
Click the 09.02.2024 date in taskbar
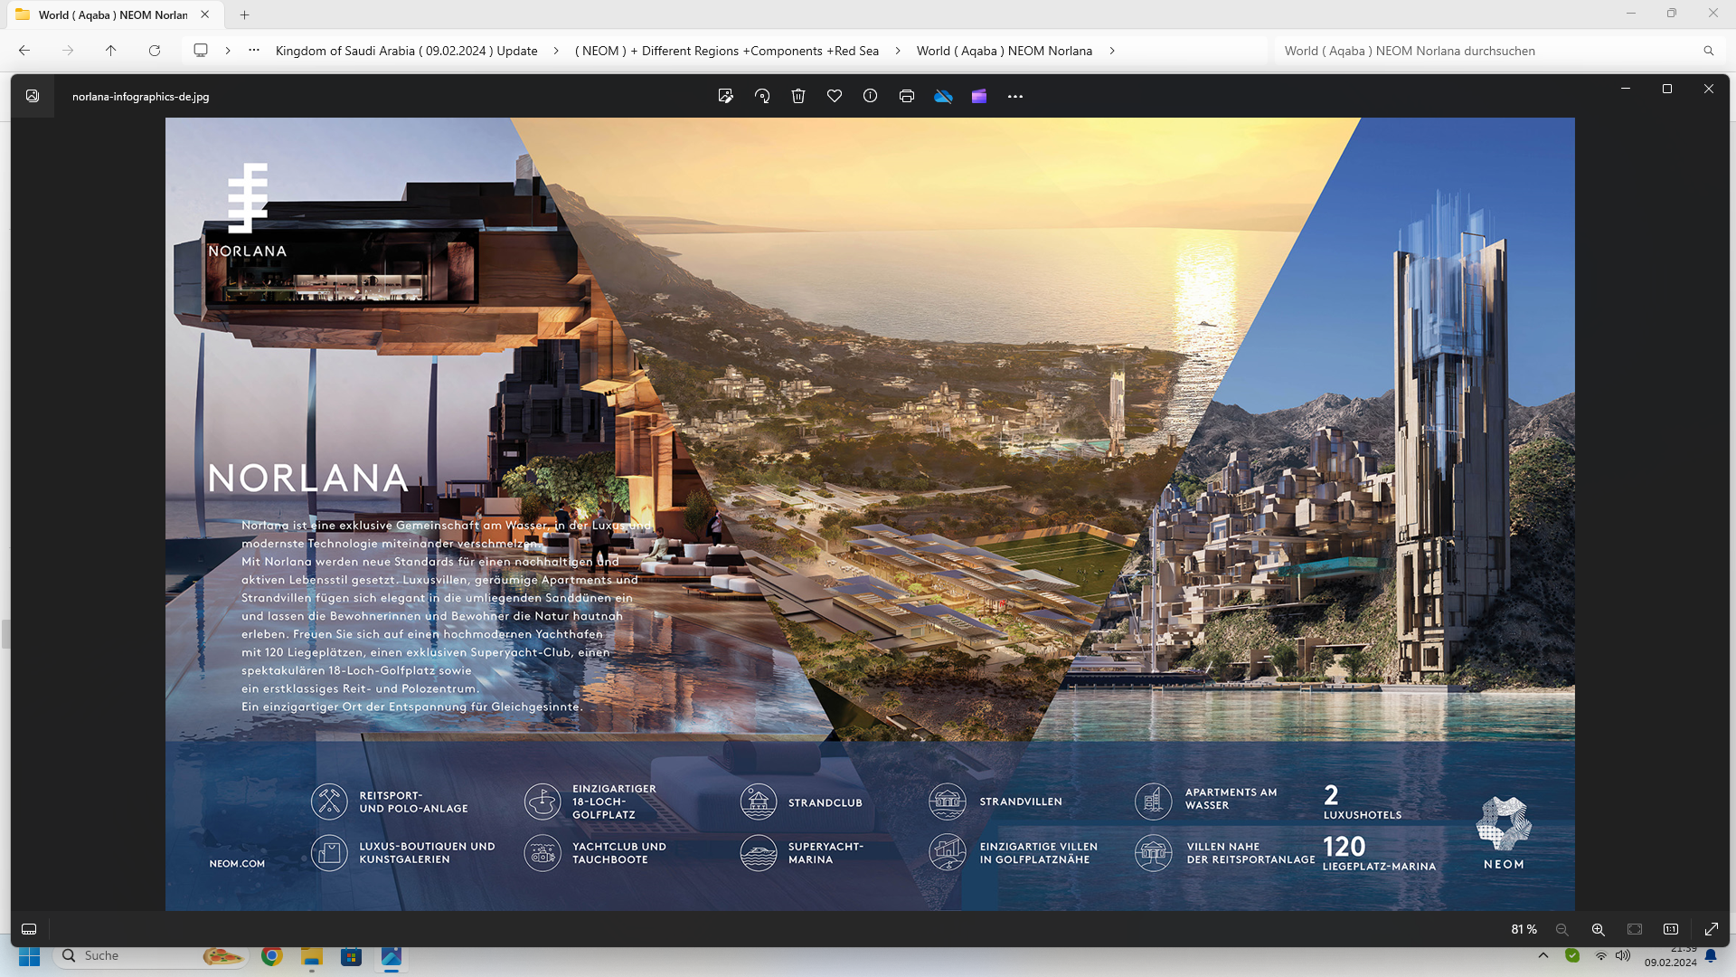1671,963
